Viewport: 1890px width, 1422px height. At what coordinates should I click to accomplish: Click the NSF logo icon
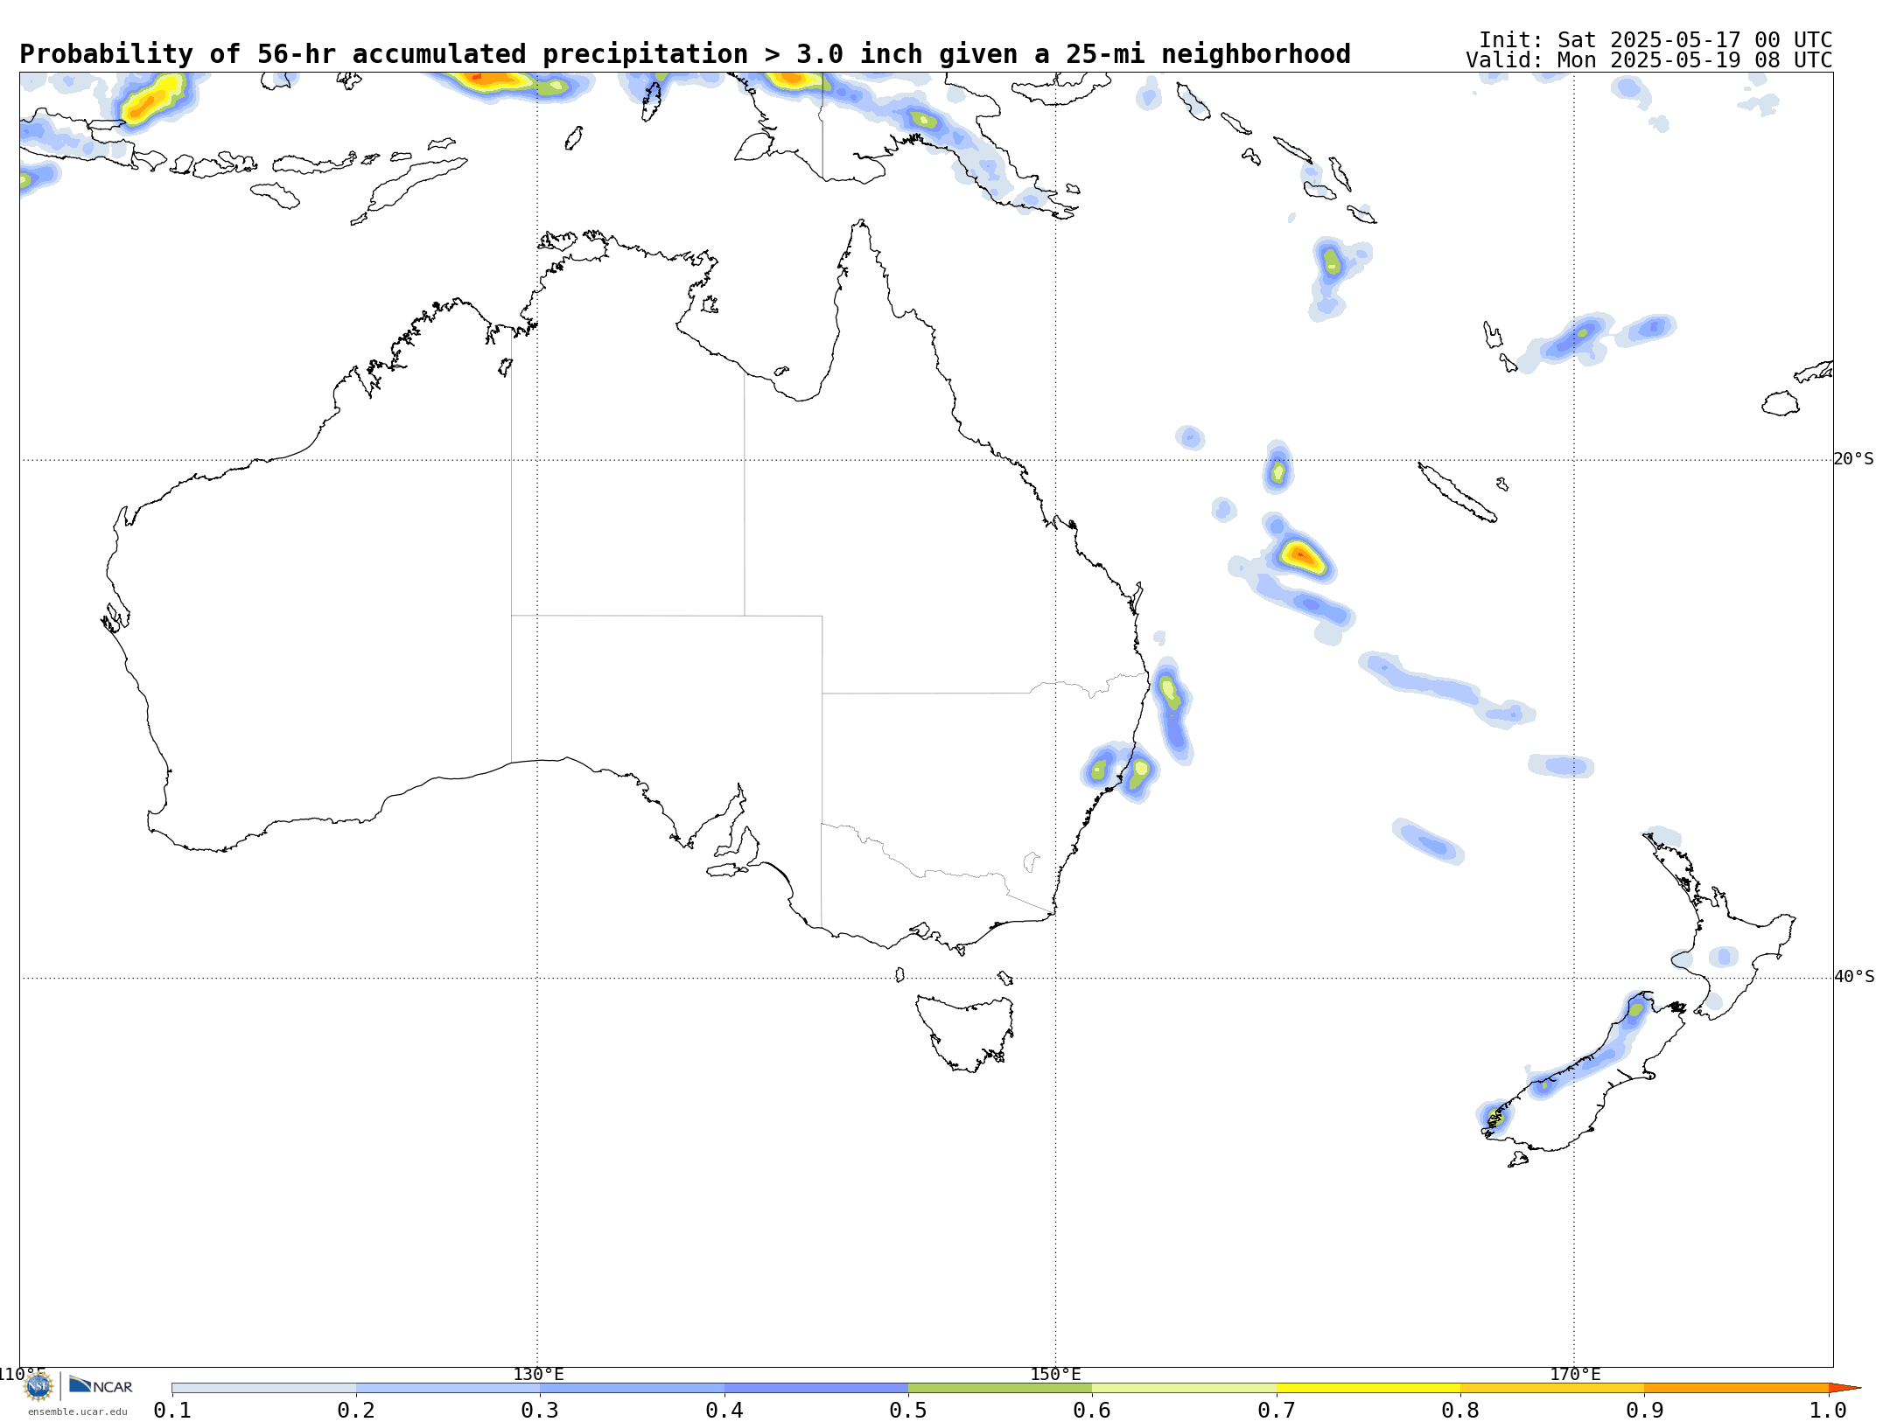[38, 1386]
